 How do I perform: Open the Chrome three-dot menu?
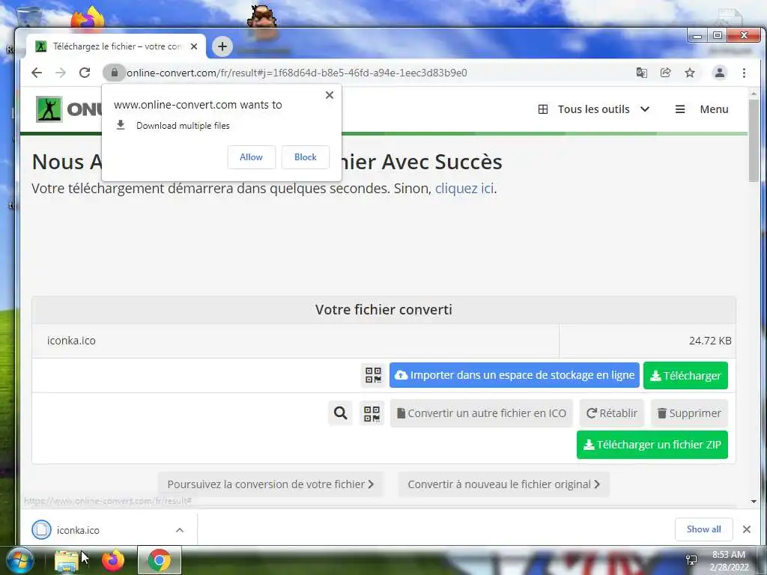(x=744, y=73)
